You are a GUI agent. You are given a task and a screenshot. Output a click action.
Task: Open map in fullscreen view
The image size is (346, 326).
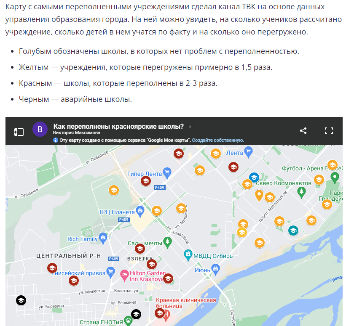(329, 131)
